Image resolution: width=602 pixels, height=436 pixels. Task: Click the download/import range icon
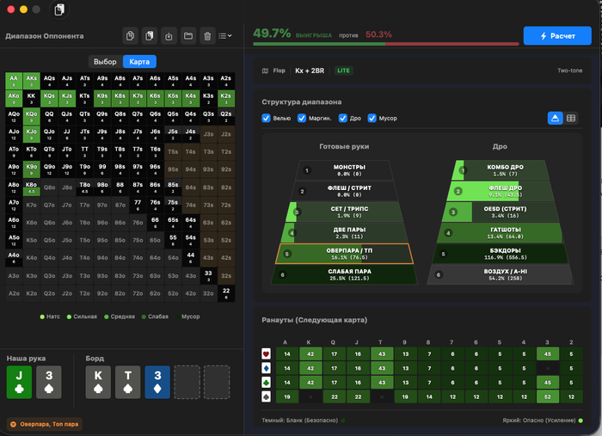click(x=169, y=36)
